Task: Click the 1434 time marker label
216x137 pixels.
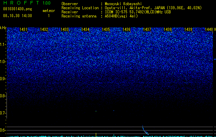Action: click(x=86, y=29)
